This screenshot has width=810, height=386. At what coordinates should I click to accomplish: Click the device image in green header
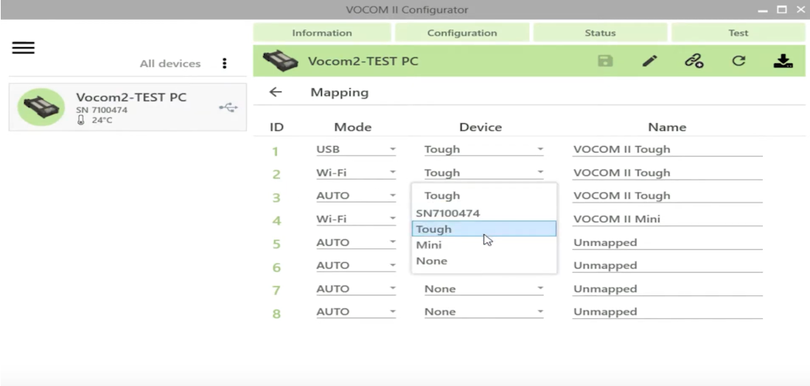pos(280,61)
